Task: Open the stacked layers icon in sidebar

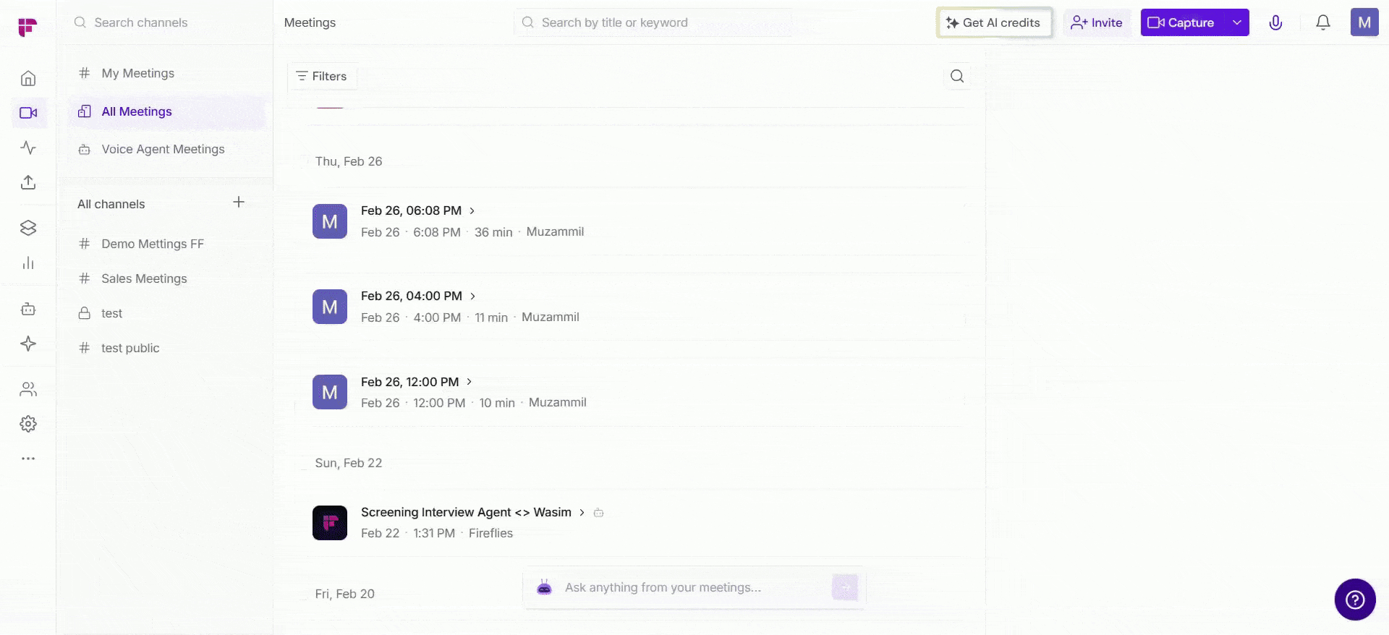Action: click(x=28, y=228)
